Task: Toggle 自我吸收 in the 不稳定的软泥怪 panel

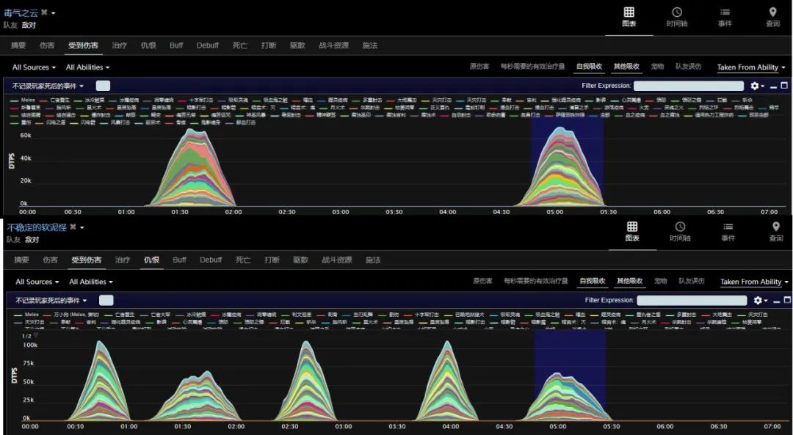Action: click(593, 281)
